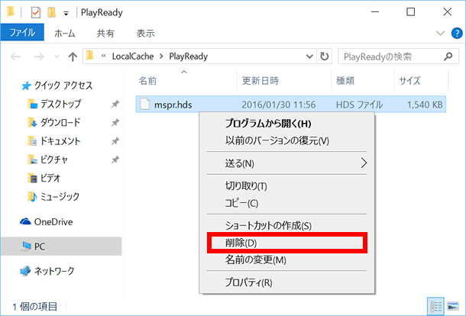Open ダウンロード in the navigation pane
This screenshot has width=466, height=316.
click(x=53, y=122)
